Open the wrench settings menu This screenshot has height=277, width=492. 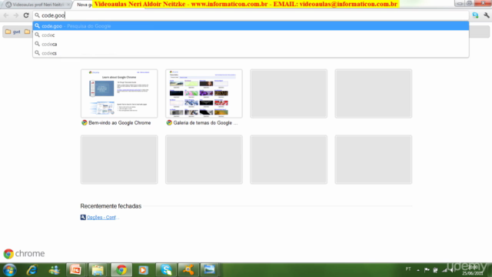pyautogui.click(x=487, y=15)
